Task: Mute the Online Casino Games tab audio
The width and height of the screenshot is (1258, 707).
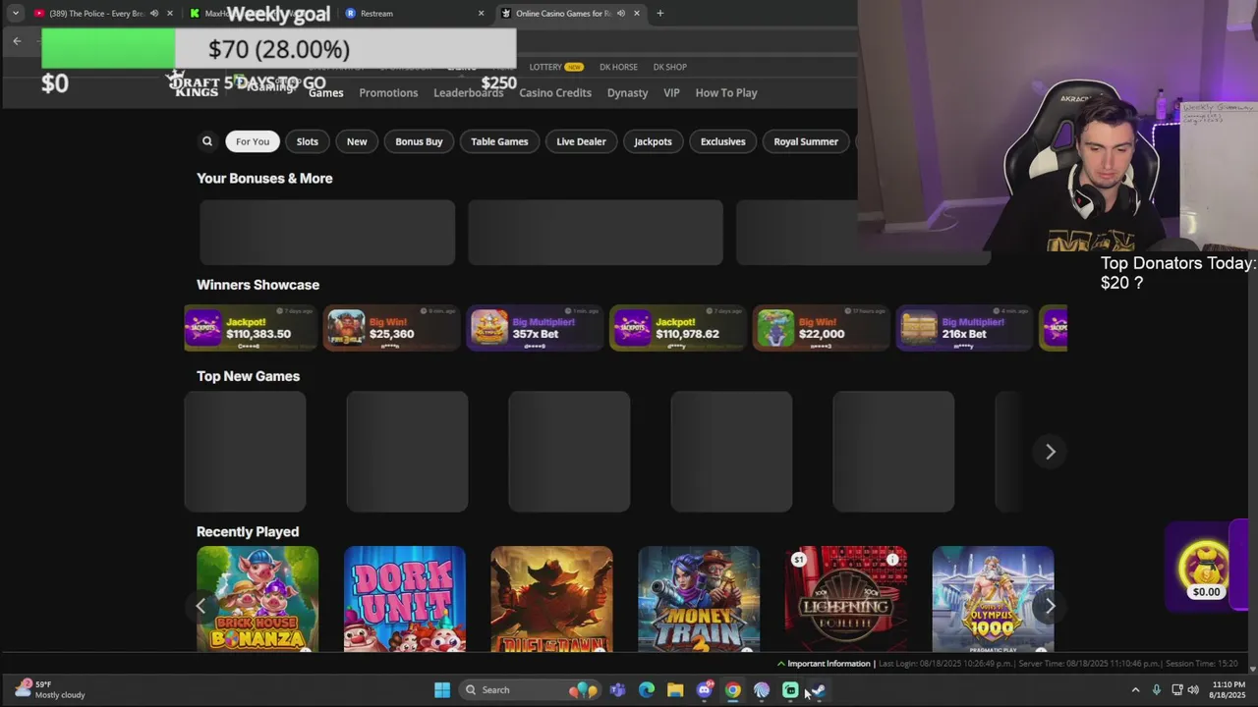Action: click(x=620, y=14)
